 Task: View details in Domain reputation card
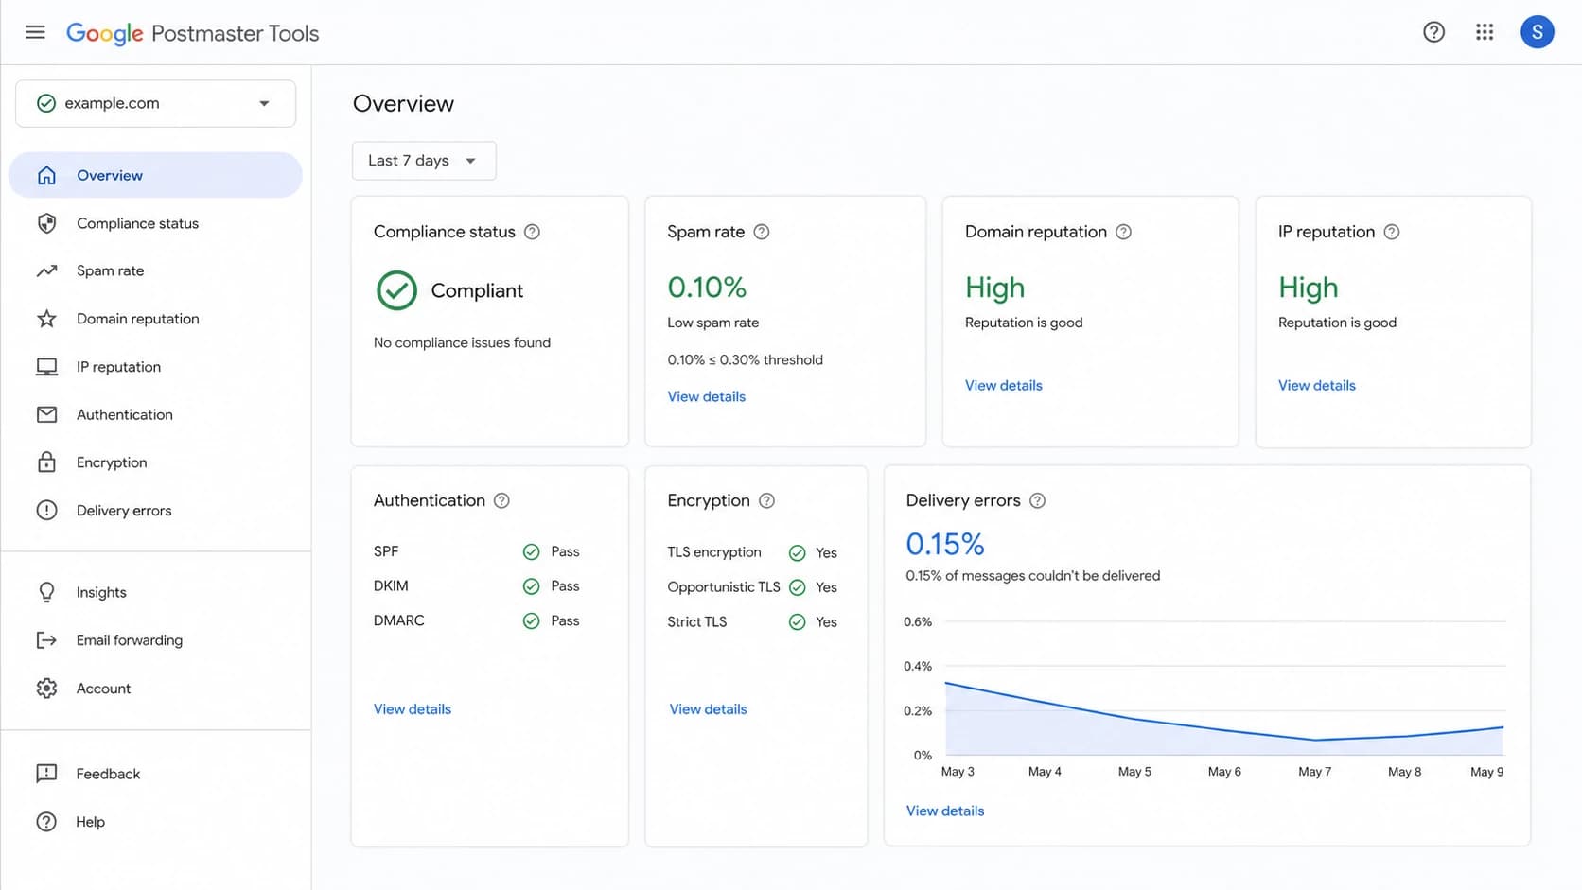pos(1004,385)
